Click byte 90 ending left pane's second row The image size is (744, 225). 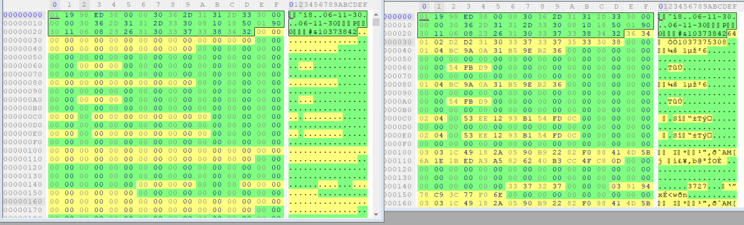(277, 23)
